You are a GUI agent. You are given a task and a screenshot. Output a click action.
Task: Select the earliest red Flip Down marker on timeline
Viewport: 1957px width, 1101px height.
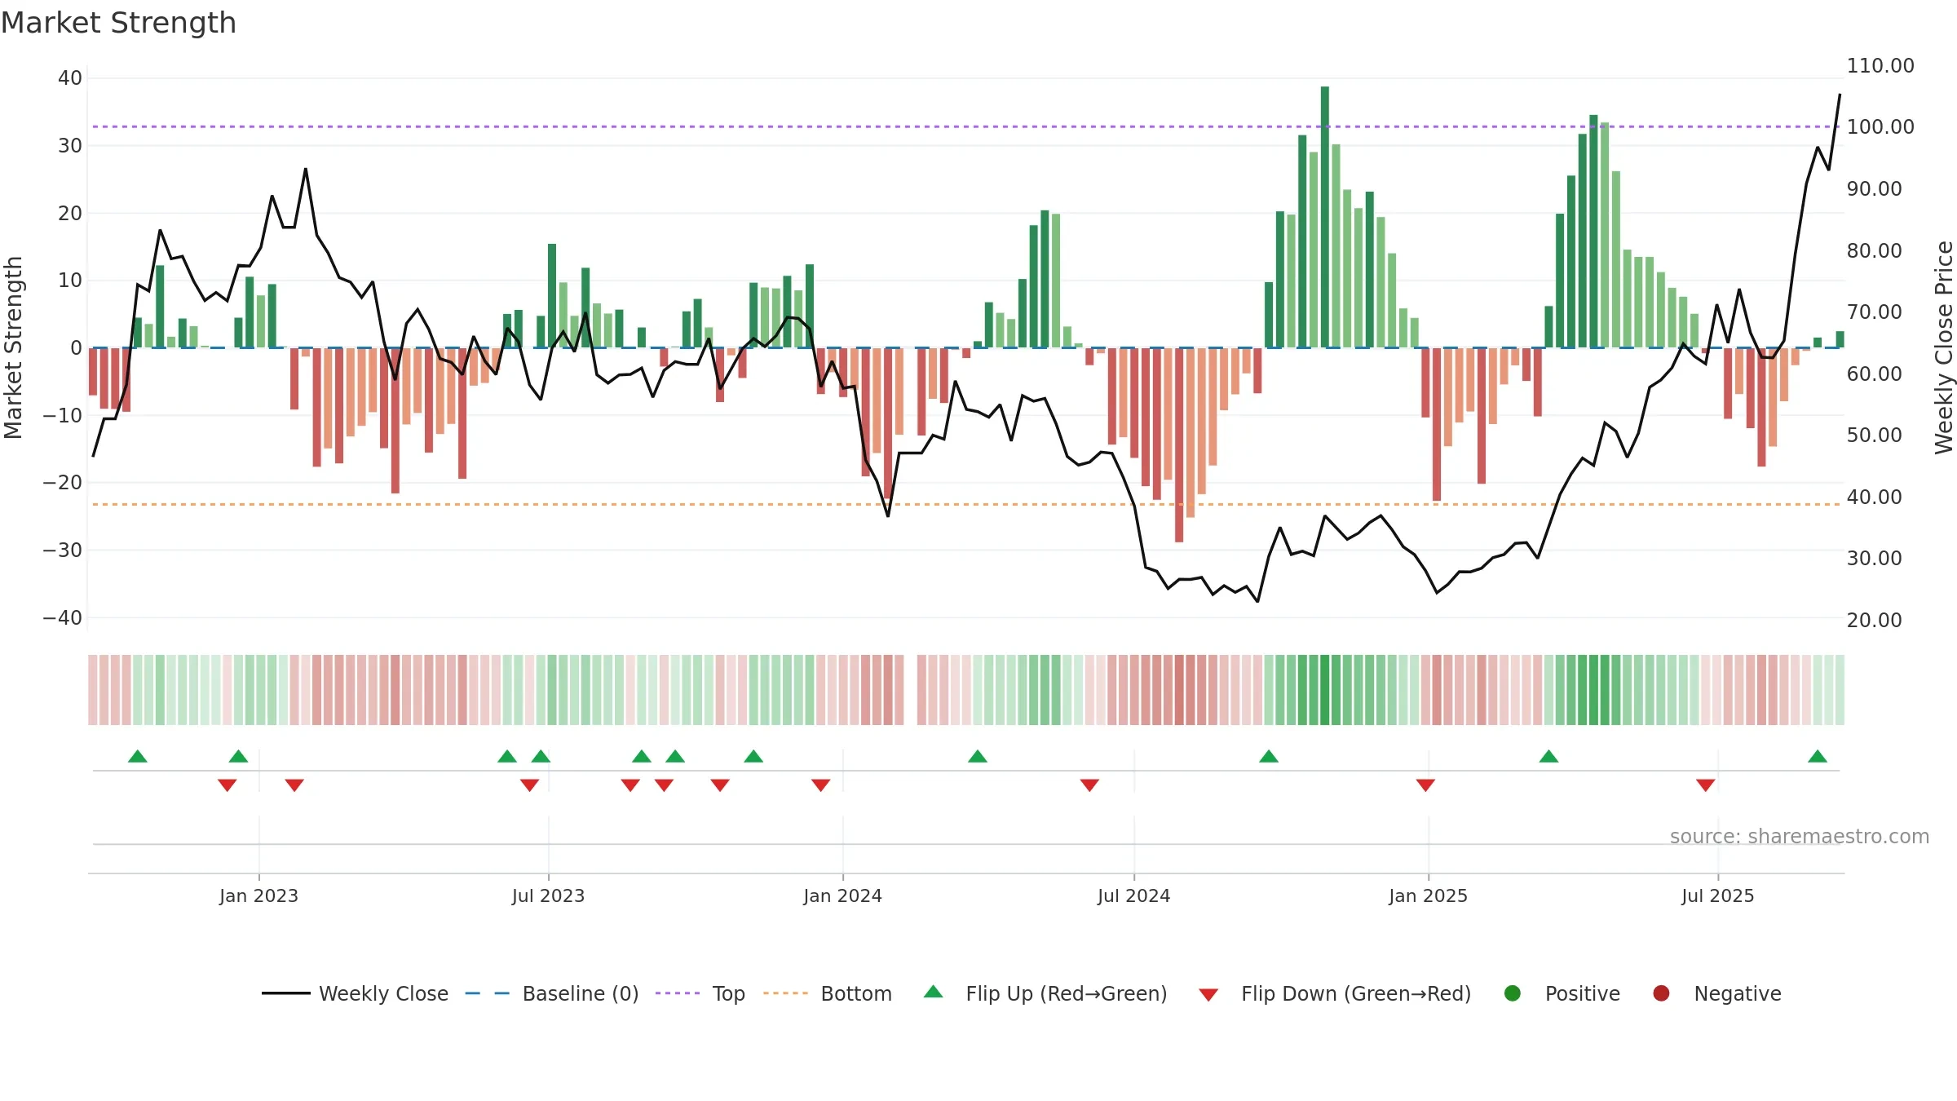(x=228, y=785)
